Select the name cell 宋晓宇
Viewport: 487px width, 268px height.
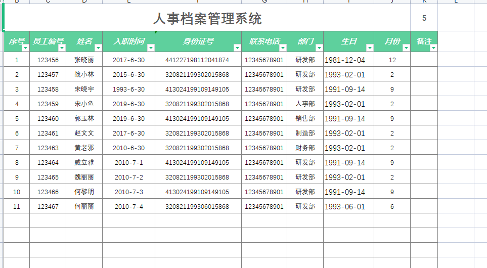(x=84, y=89)
